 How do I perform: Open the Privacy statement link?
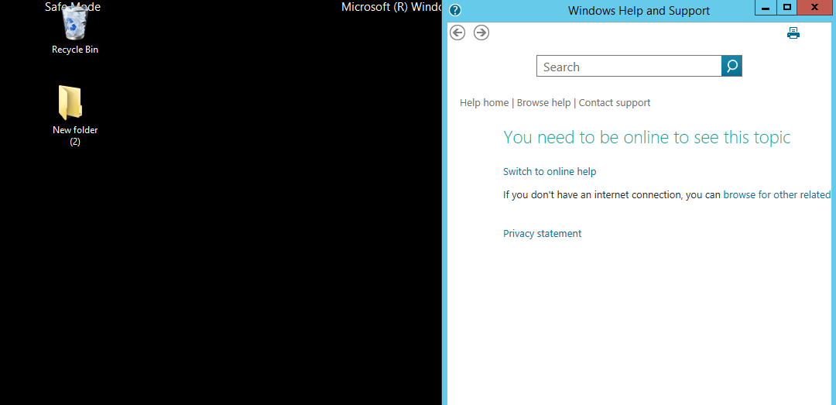542,233
